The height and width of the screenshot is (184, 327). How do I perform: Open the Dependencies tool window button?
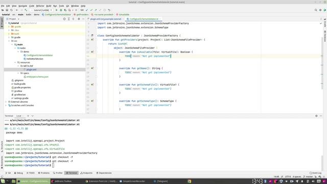click(104, 173)
